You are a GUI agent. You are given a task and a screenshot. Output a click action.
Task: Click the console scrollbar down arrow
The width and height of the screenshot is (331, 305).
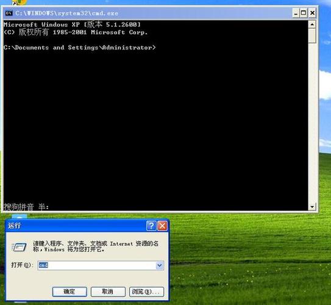(312, 207)
